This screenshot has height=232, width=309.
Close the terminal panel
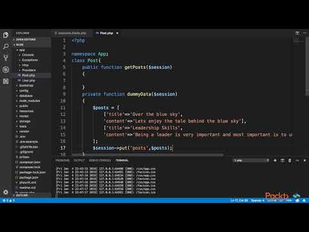tap(304, 160)
